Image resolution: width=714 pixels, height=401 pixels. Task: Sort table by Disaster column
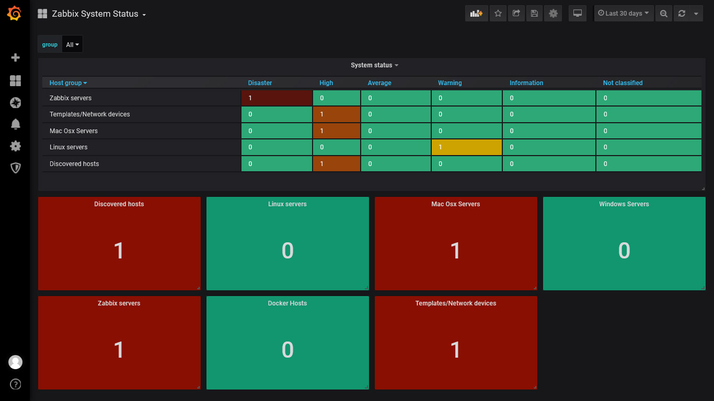[x=260, y=83]
